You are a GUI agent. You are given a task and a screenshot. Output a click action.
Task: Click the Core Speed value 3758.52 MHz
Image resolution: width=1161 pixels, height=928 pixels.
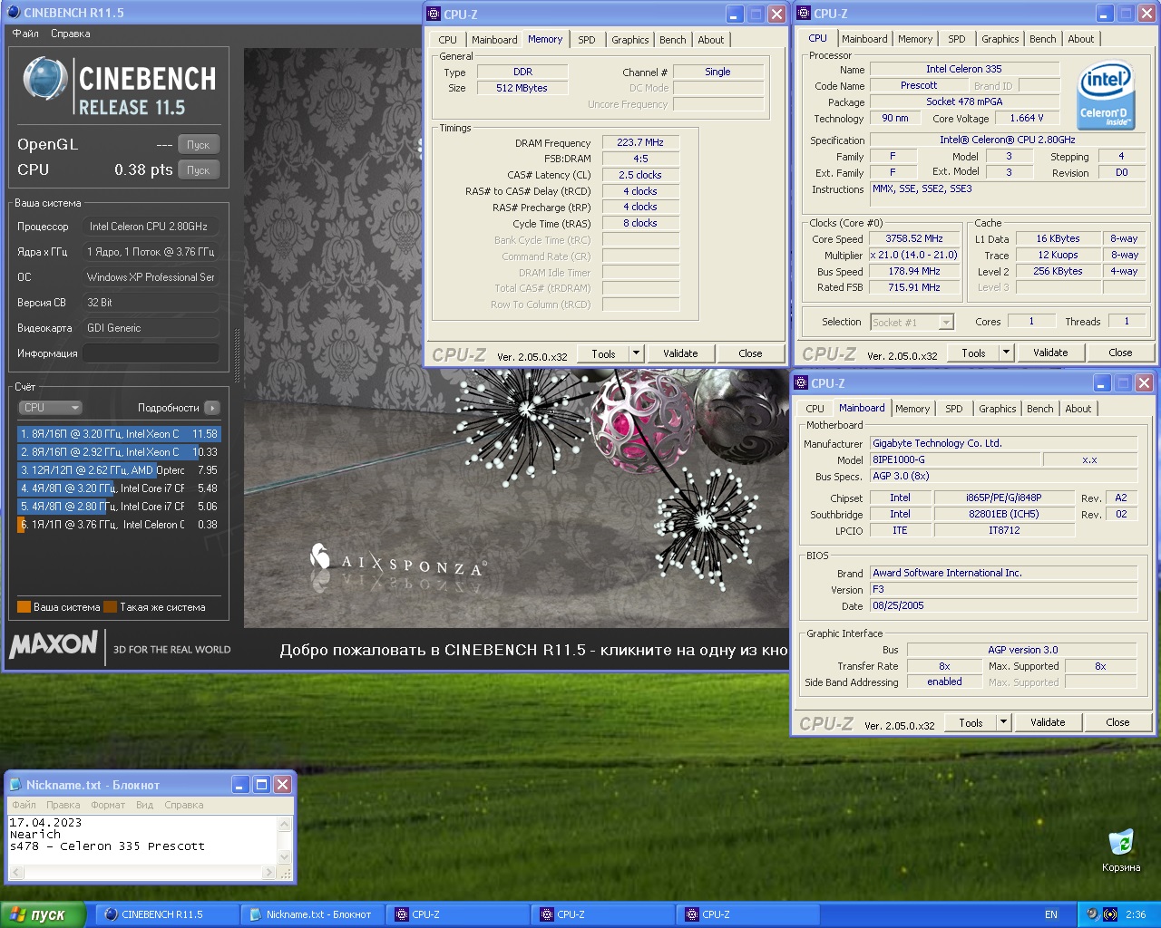[914, 239]
